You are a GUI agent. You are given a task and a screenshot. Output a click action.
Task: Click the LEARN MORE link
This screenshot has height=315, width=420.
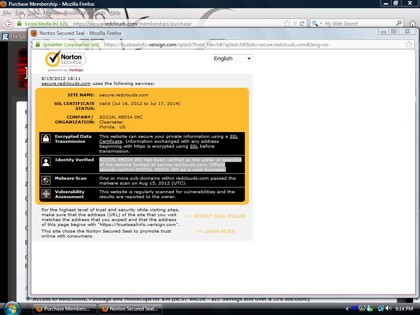tap(215, 231)
